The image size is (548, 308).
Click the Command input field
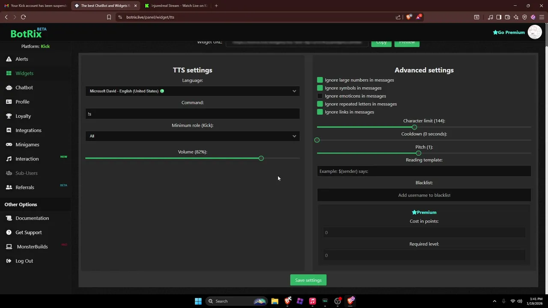point(193,114)
